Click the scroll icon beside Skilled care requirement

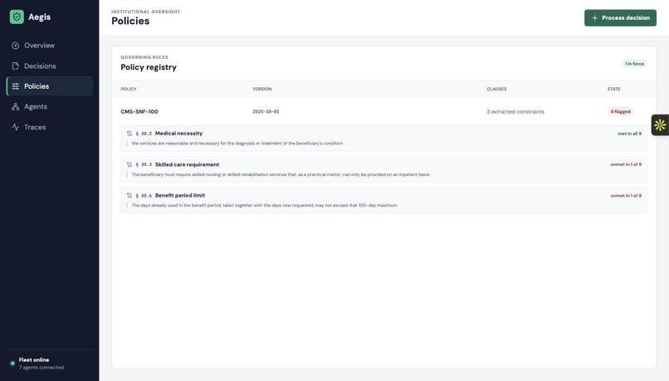129,164
